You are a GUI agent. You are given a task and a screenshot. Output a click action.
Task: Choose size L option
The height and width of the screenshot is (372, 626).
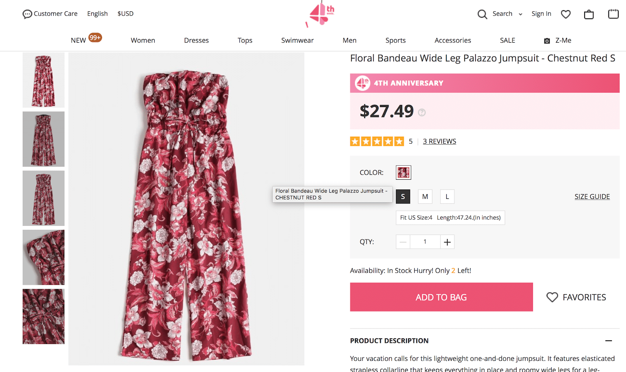click(x=447, y=197)
